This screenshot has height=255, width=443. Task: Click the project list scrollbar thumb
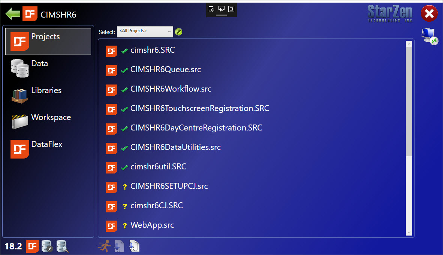(x=409, y=102)
